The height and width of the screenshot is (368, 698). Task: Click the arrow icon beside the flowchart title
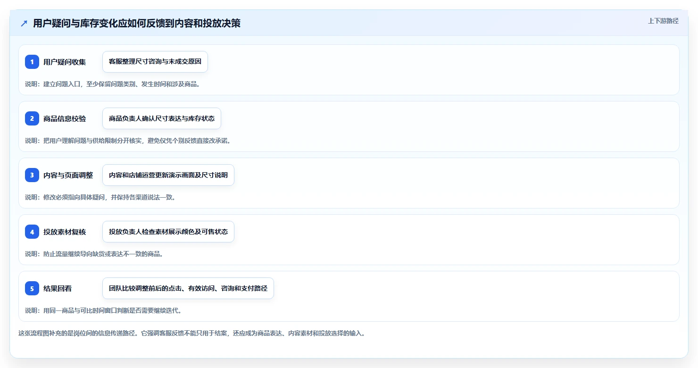pos(24,24)
